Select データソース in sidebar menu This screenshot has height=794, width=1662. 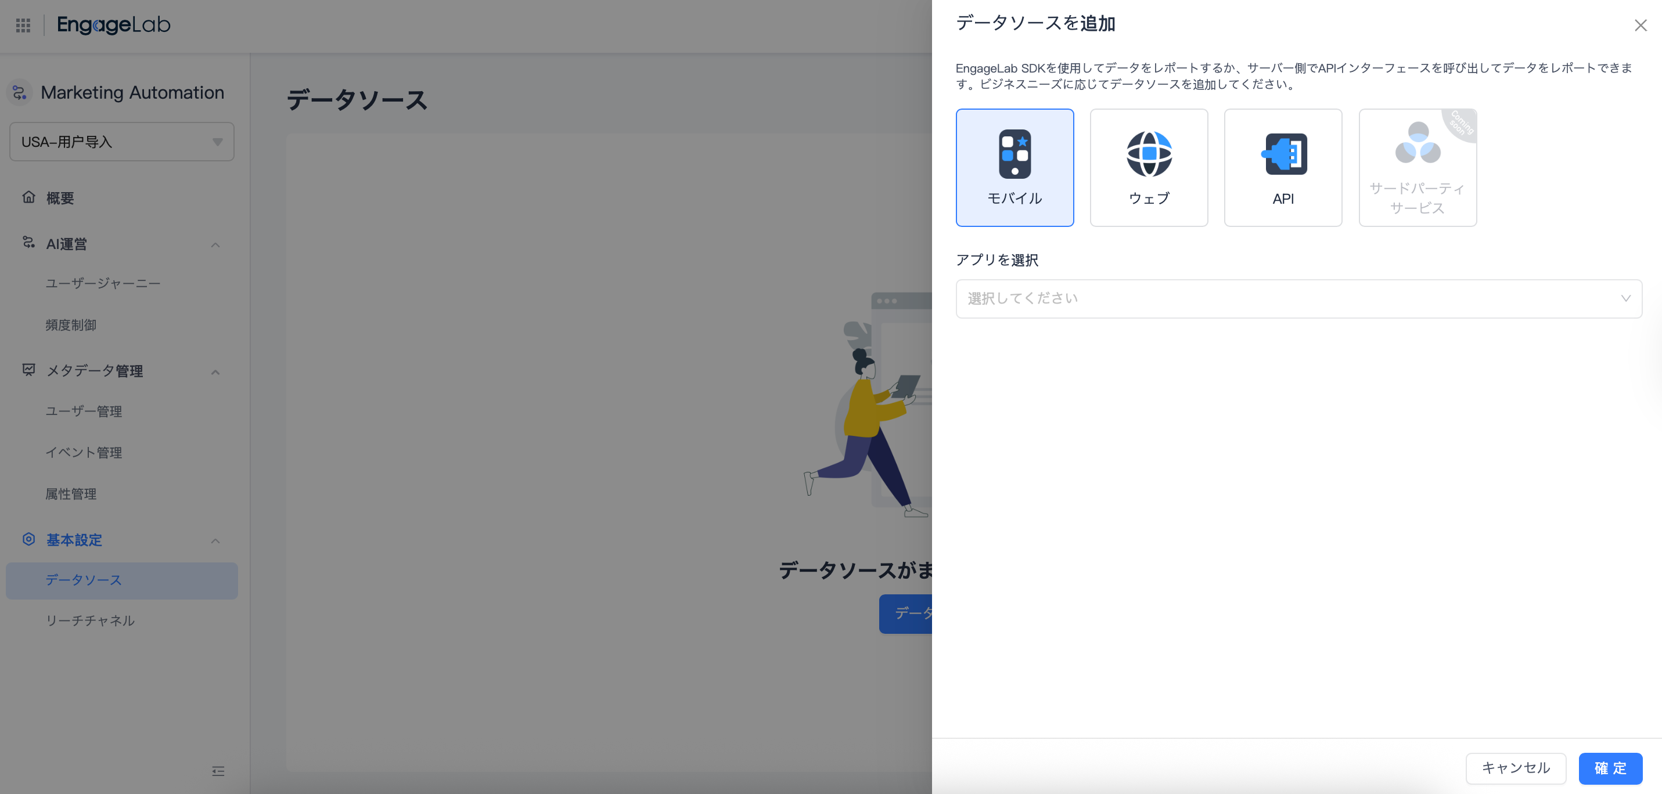click(82, 580)
